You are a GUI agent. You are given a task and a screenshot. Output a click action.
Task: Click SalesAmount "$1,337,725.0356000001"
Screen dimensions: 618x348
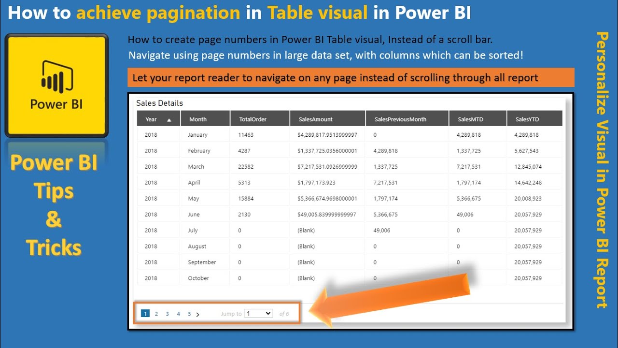pyautogui.click(x=327, y=151)
